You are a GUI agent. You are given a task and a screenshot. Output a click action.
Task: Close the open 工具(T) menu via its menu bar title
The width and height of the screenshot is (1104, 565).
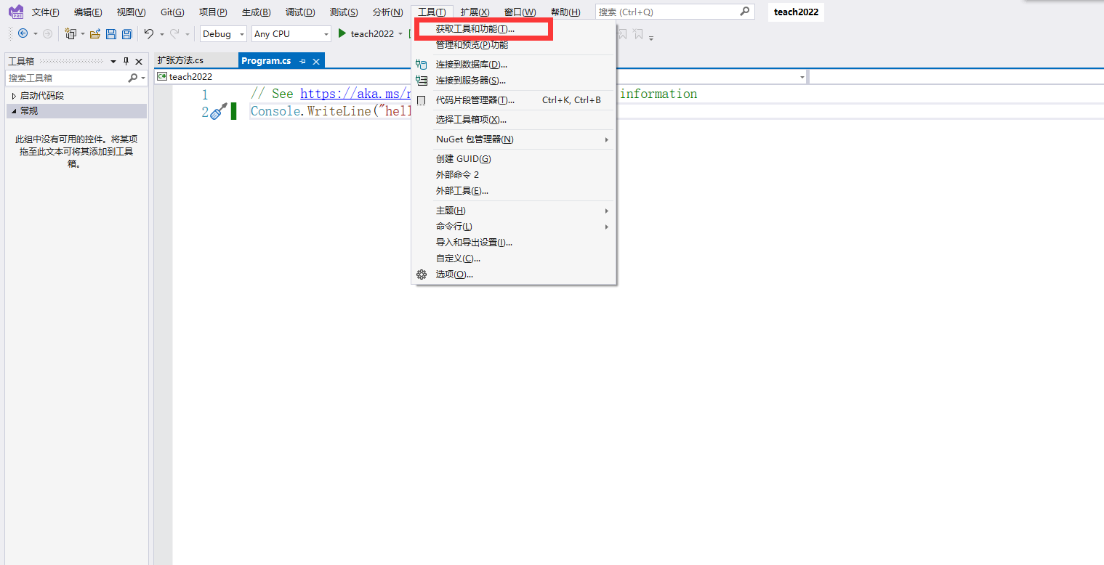pos(432,12)
